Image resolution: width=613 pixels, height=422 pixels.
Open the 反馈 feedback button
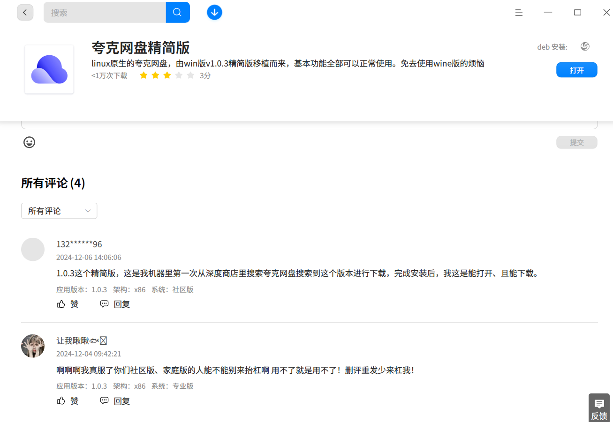point(599,408)
